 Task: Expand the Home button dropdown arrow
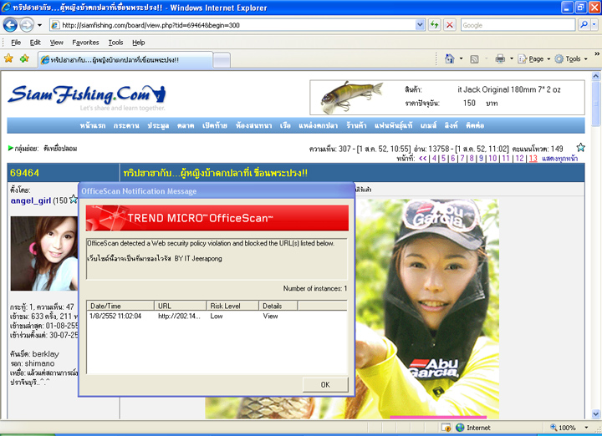[x=461, y=59]
